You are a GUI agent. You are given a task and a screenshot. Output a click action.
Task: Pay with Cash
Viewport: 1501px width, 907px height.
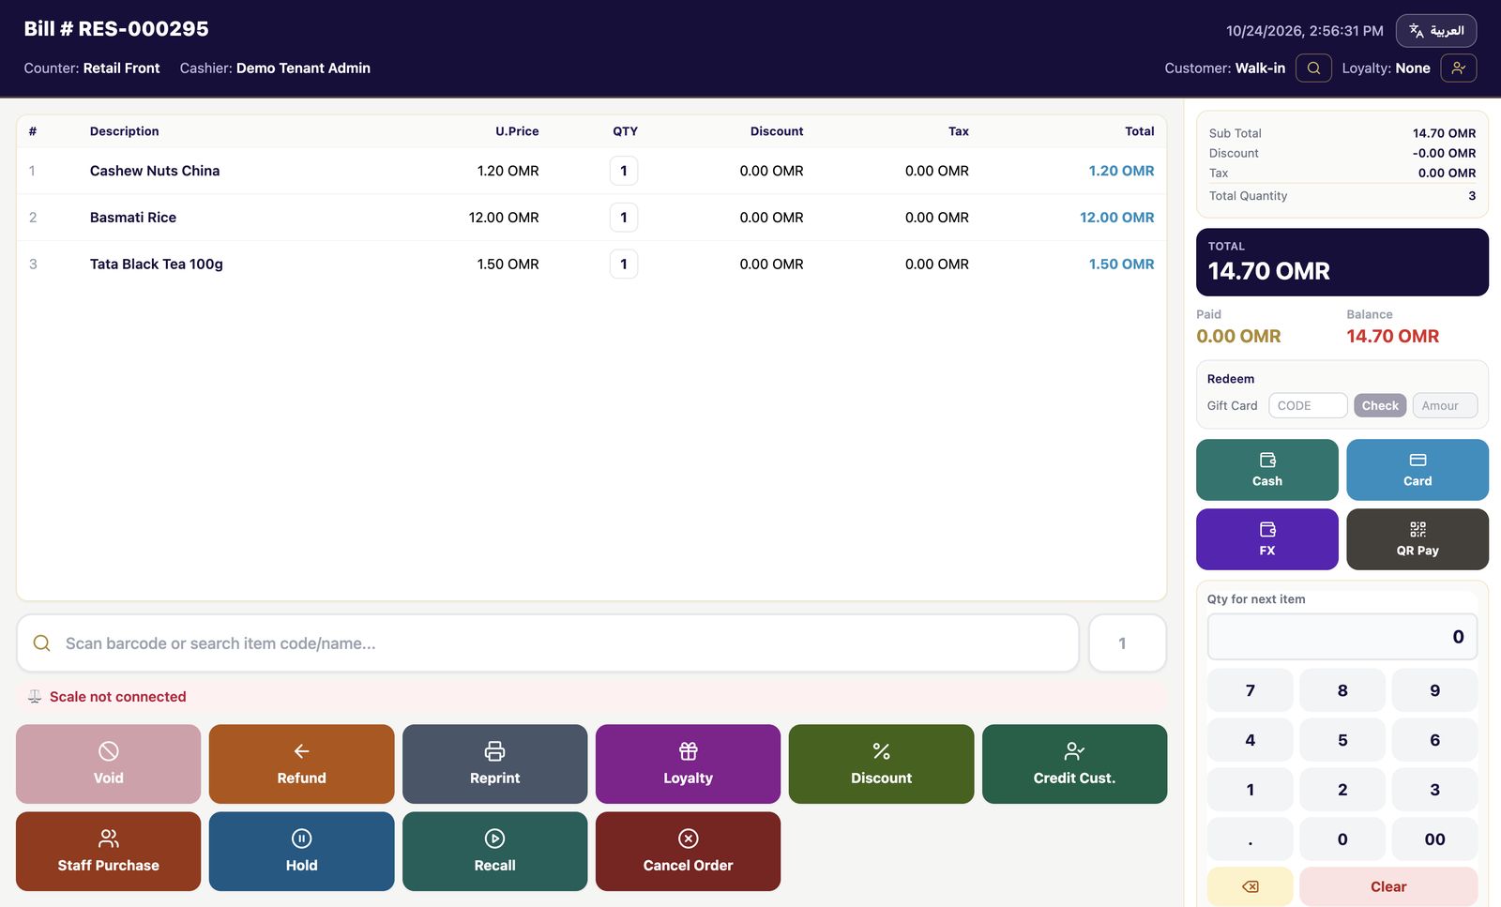click(x=1266, y=470)
